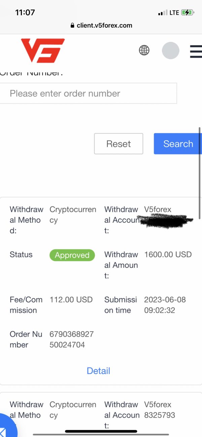Tap the battery indicator in status bar

click(x=187, y=13)
